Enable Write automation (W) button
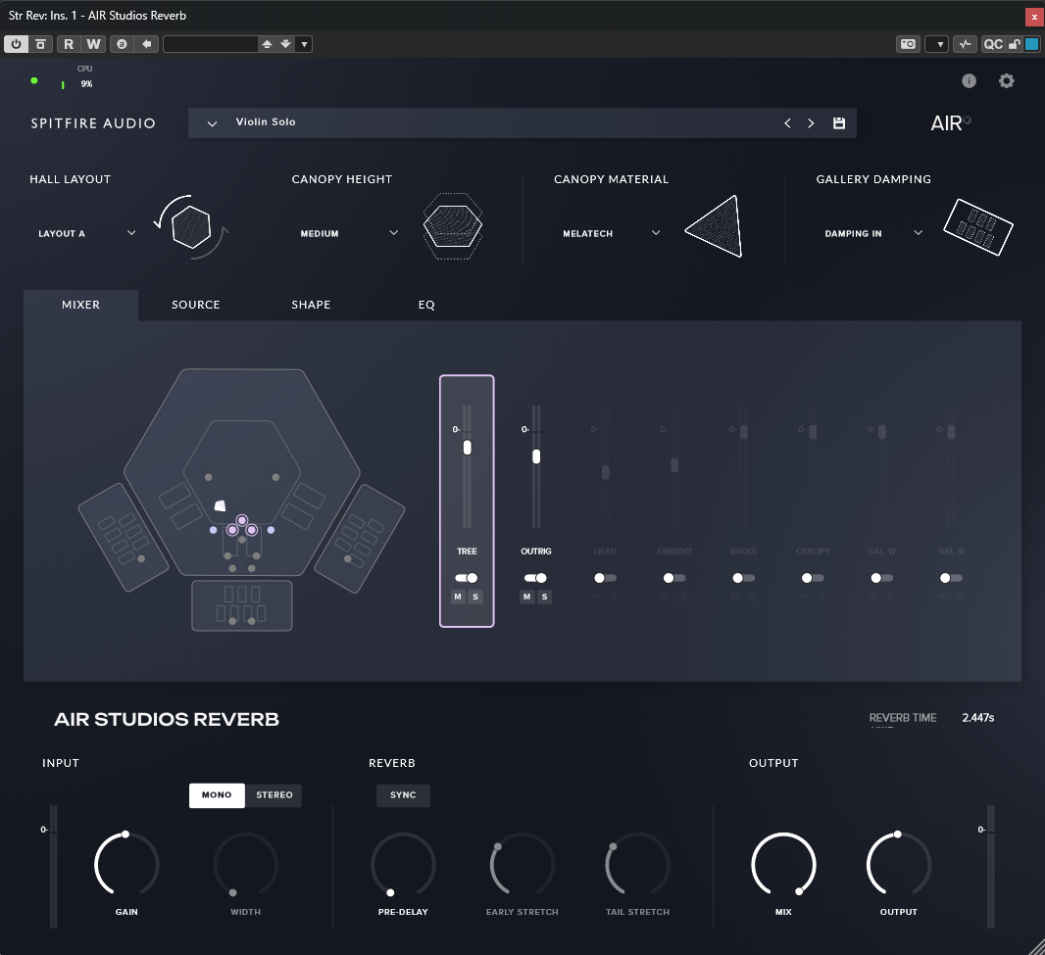The image size is (1045, 955). coord(93,44)
